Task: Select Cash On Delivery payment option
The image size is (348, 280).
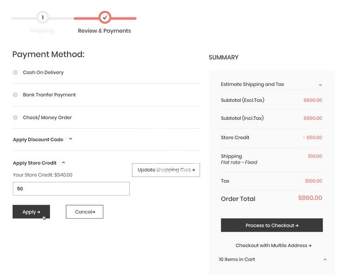Action: 15,72
